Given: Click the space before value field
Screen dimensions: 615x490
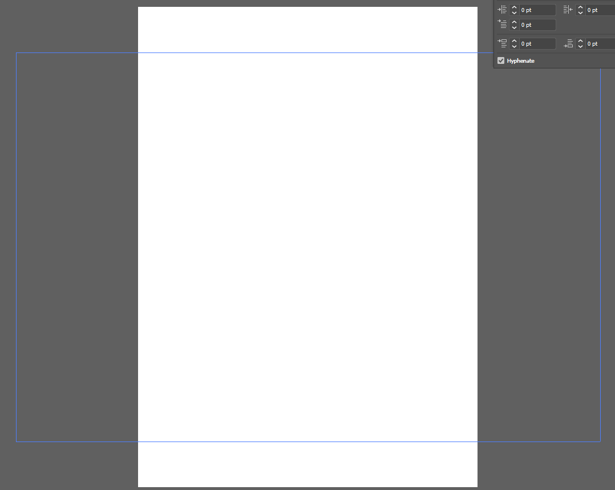Looking at the screenshot, I should tap(537, 43).
